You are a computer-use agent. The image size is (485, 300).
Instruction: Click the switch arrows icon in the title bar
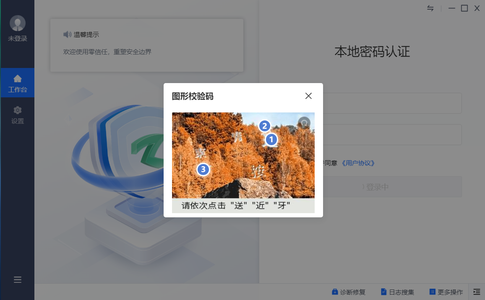pyautogui.click(x=430, y=8)
